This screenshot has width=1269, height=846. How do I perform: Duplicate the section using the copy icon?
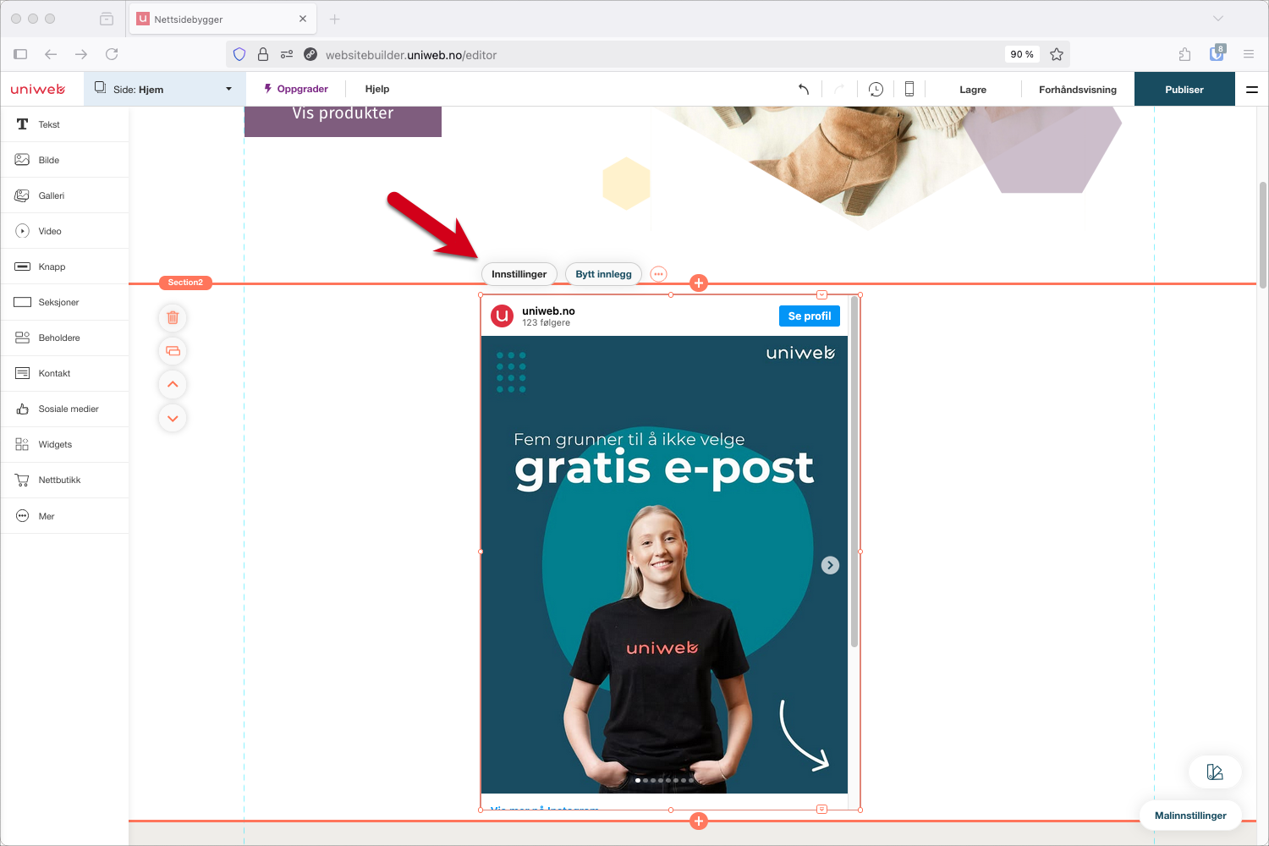coord(173,351)
